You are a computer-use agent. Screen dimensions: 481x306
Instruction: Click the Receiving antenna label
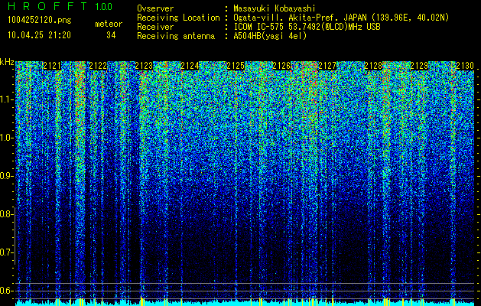click(x=176, y=36)
